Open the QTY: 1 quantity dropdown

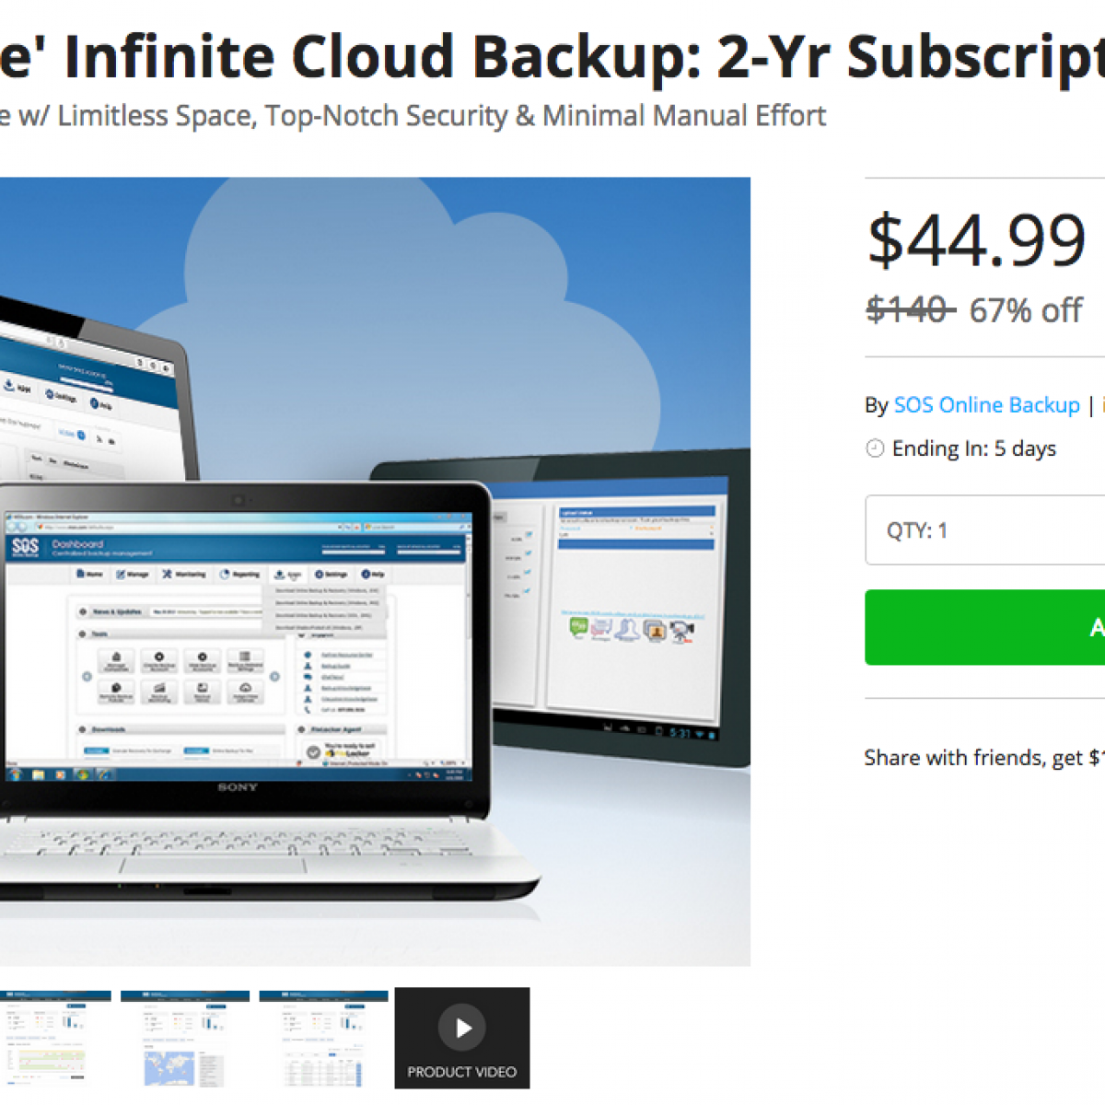coord(985,530)
